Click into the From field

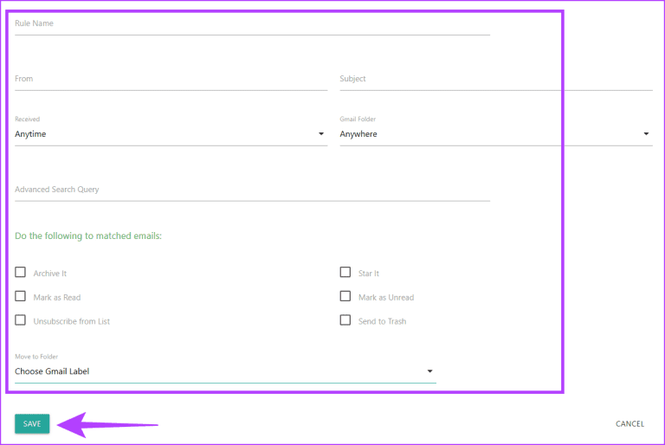coord(171,79)
